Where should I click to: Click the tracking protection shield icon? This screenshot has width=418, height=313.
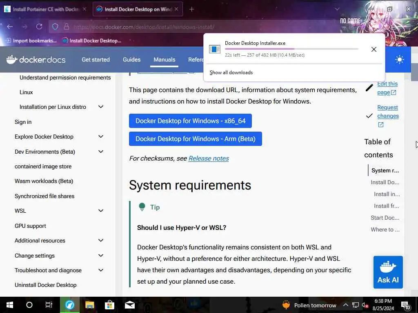55,26
